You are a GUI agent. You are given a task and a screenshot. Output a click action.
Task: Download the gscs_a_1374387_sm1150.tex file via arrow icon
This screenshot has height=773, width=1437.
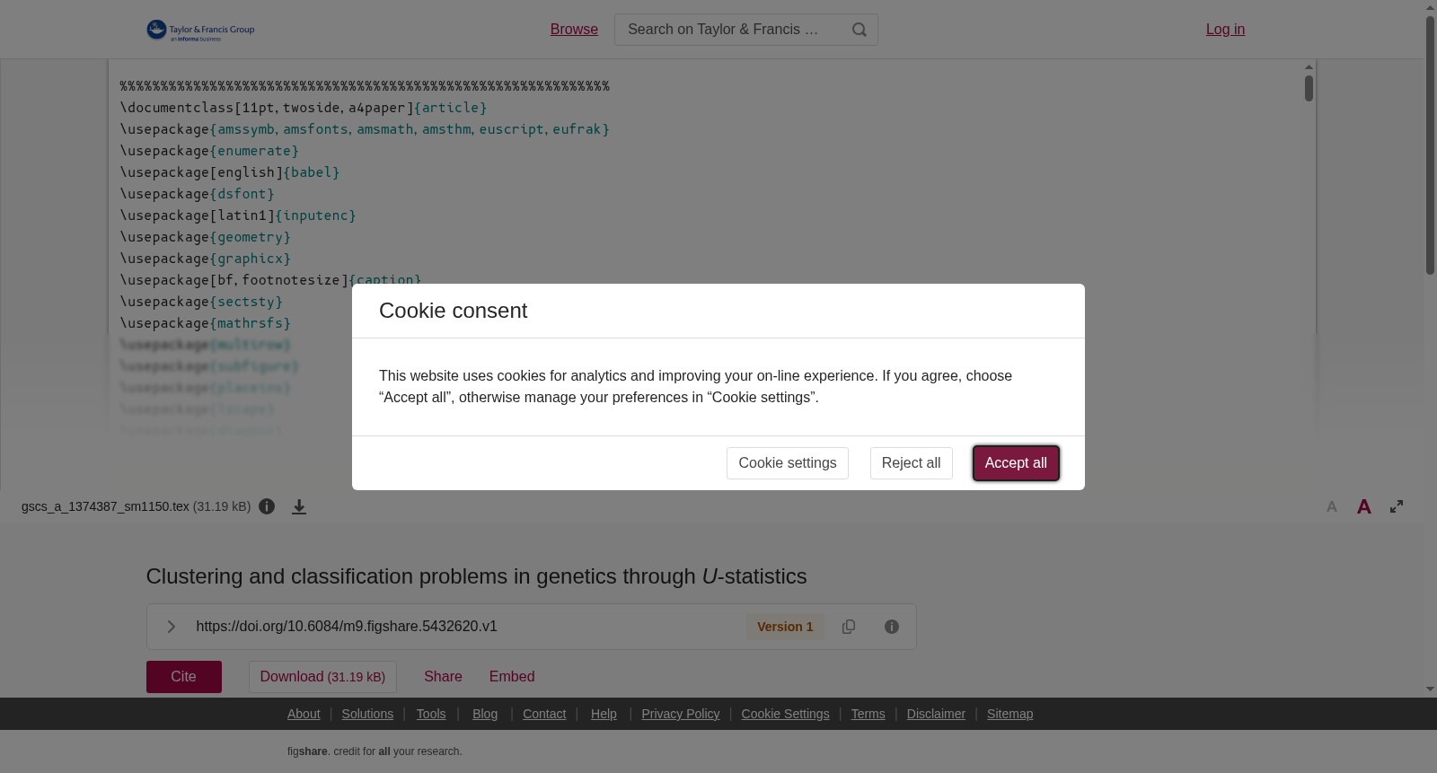click(x=299, y=507)
